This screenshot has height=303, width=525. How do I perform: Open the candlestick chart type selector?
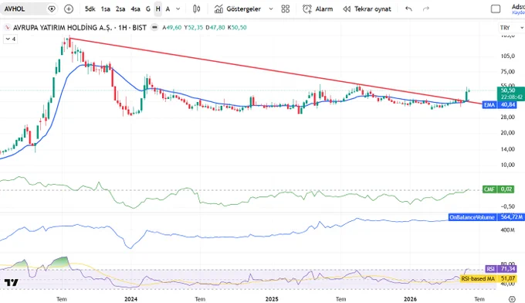click(x=197, y=9)
